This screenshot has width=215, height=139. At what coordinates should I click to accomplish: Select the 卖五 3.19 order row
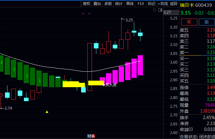(197, 30)
